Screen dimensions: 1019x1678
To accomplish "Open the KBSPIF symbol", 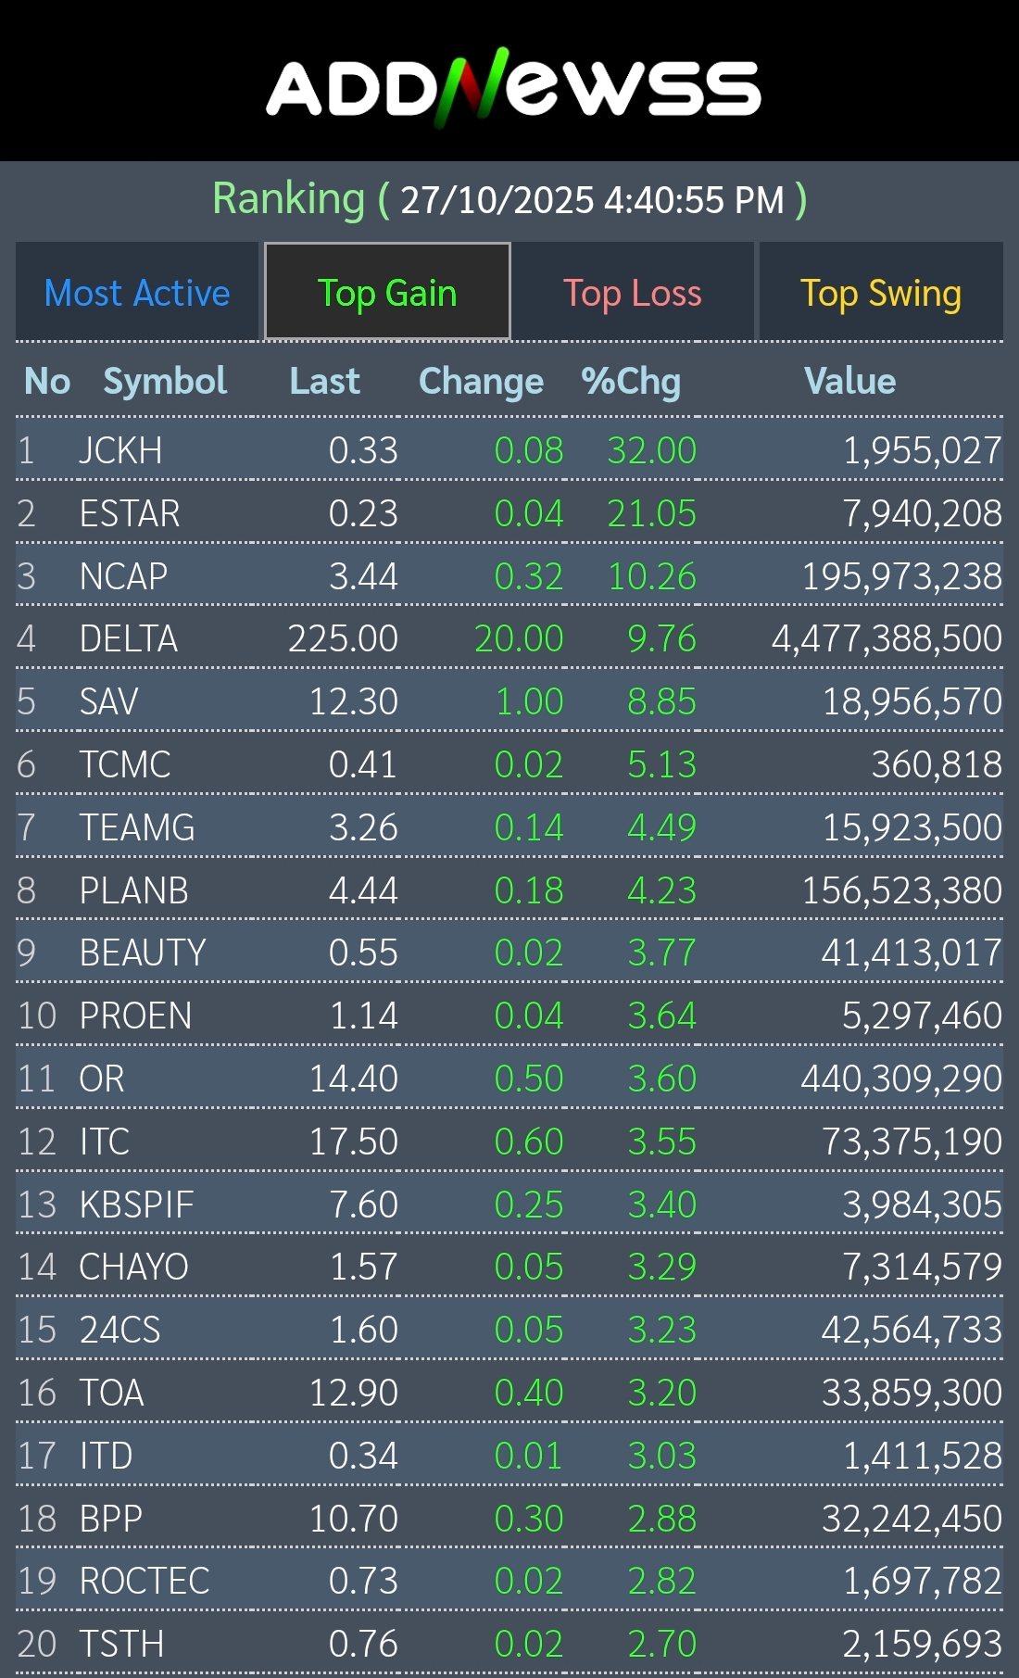I will click(136, 1205).
